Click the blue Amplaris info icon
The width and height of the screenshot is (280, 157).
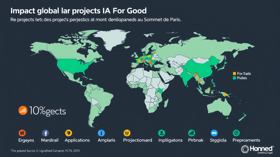[x=101, y=133]
